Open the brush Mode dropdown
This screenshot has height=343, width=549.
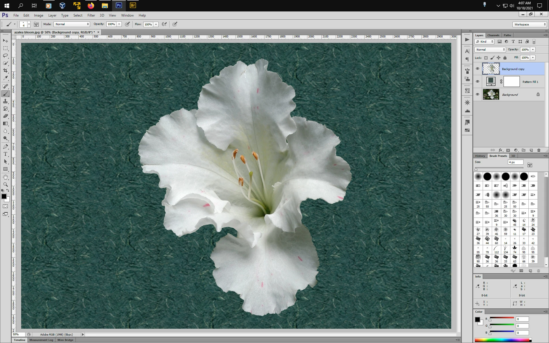[72, 24]
